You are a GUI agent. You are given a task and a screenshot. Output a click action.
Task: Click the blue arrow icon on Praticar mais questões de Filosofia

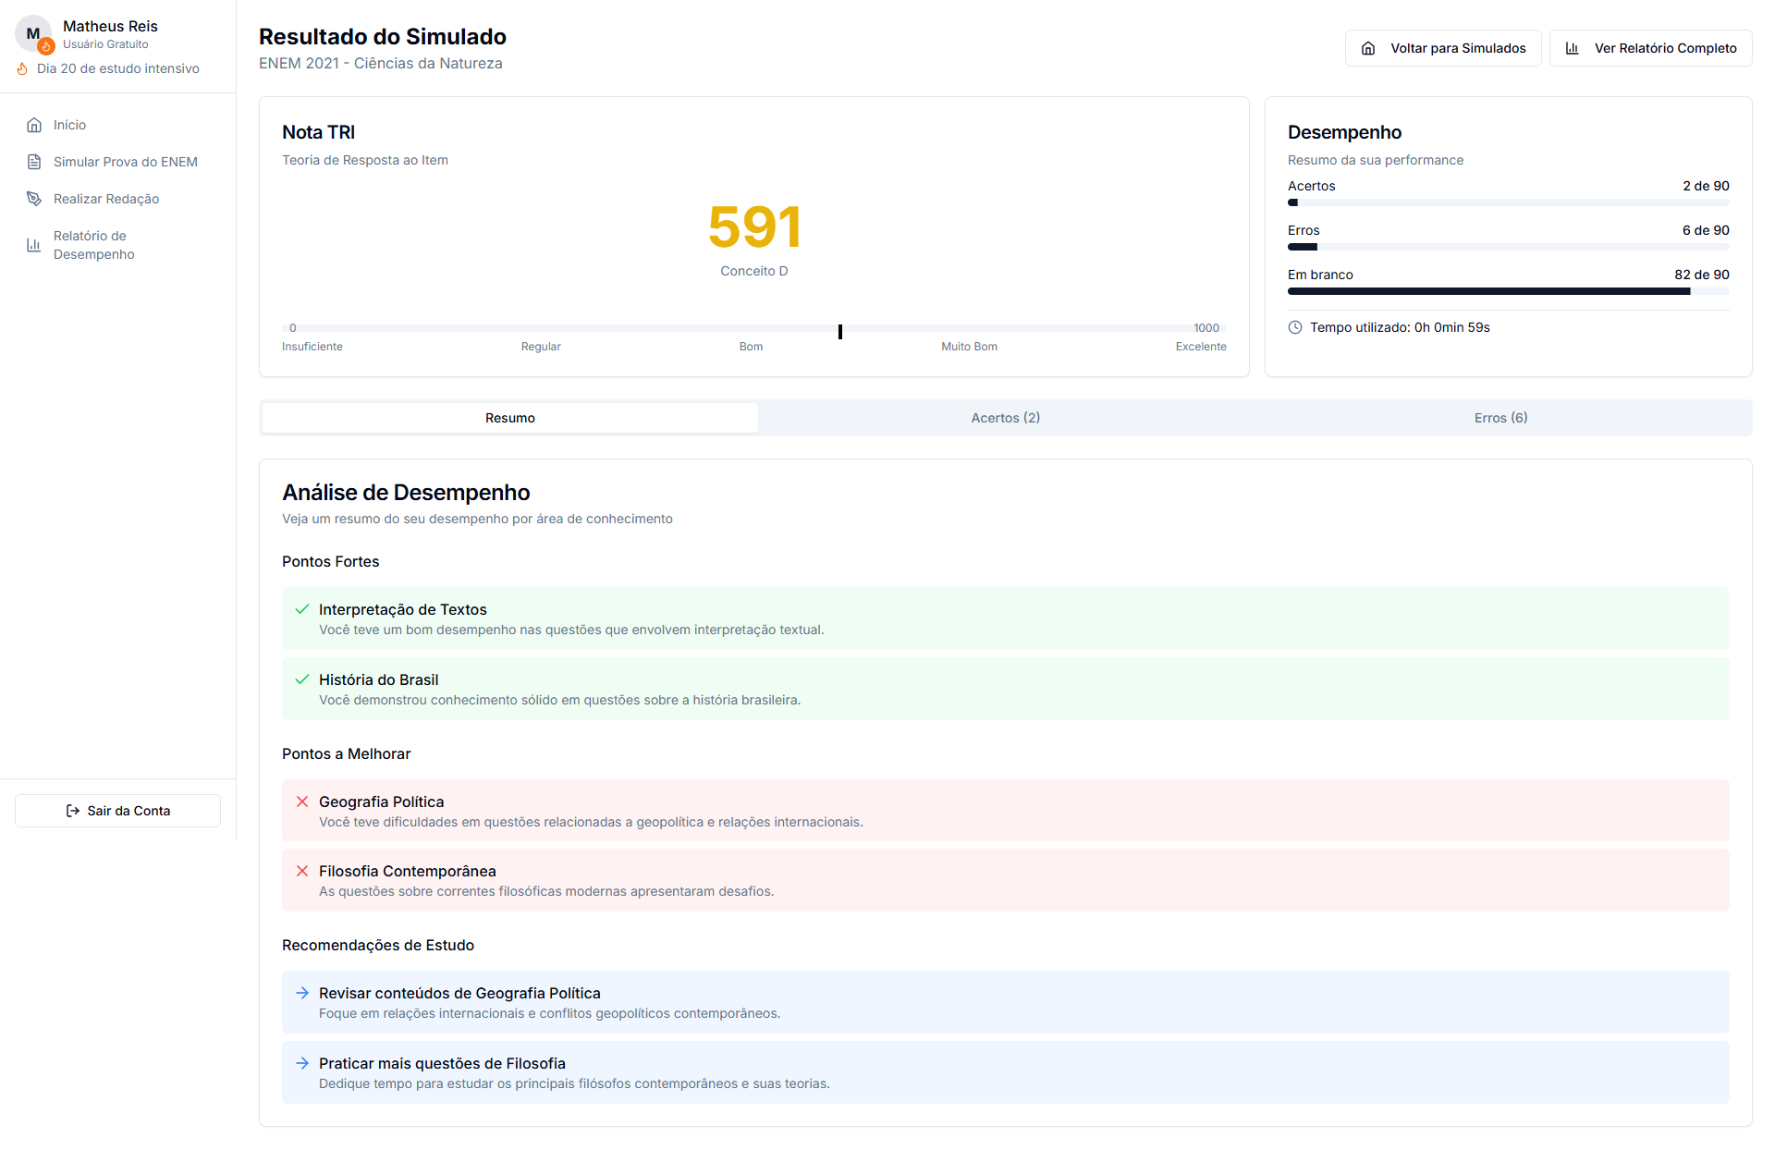coord(301,1063)
